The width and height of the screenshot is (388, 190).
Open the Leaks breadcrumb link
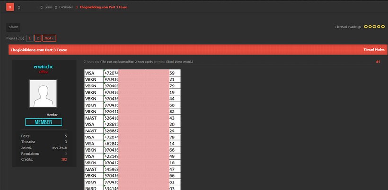(x=48, y=8)
